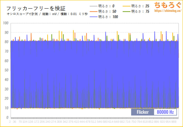Viewport: 183px width, 127px height.
Task: Click the y-axis label 10
Action: (6, 108)
